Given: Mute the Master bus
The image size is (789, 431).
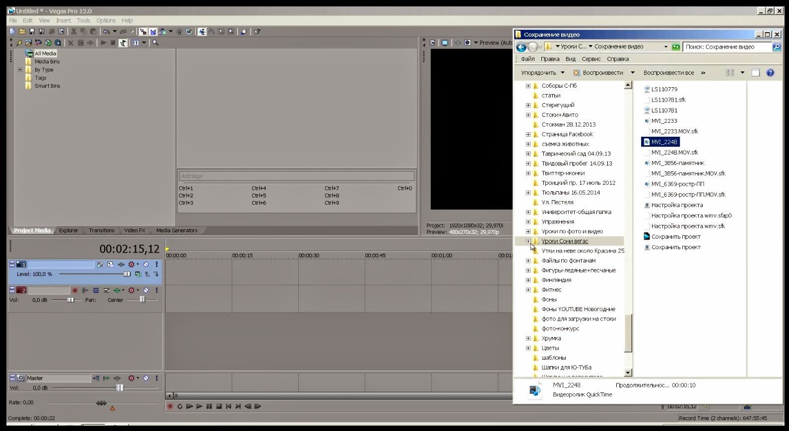Looking at the screenshot, I should click(x=146, y=378).
